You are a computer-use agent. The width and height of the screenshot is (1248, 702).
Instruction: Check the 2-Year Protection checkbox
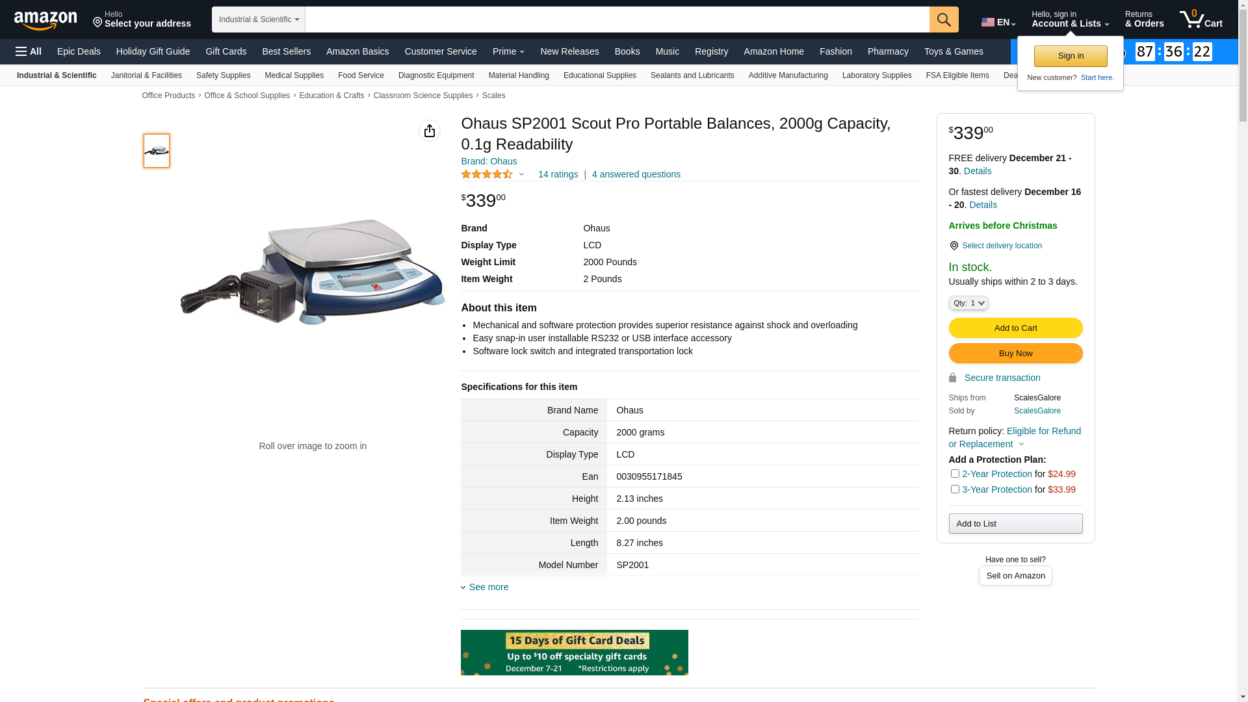pyautogui.click(x=954, y=474)
